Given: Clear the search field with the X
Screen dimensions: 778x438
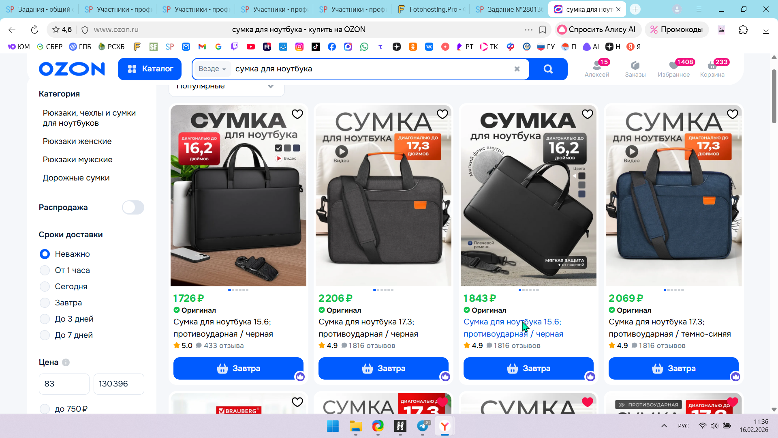Looking at the screenshot, I should [517, 69].
